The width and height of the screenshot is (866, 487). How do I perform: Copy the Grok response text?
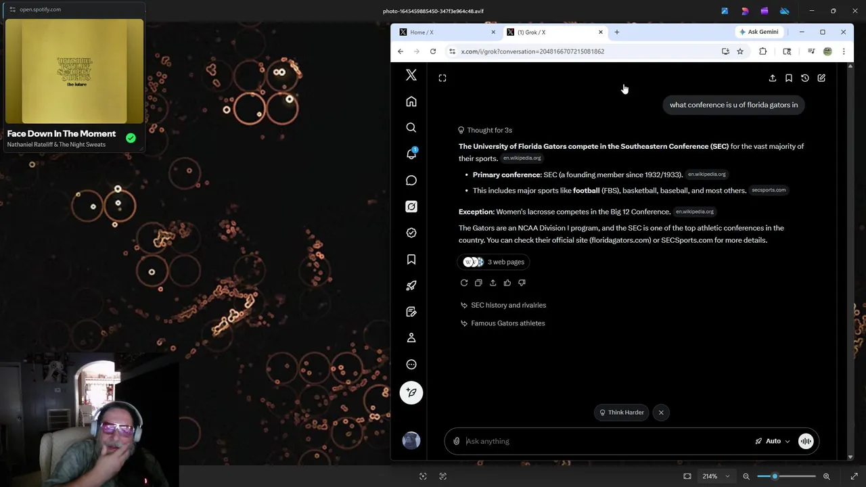(x=478, y=283)
